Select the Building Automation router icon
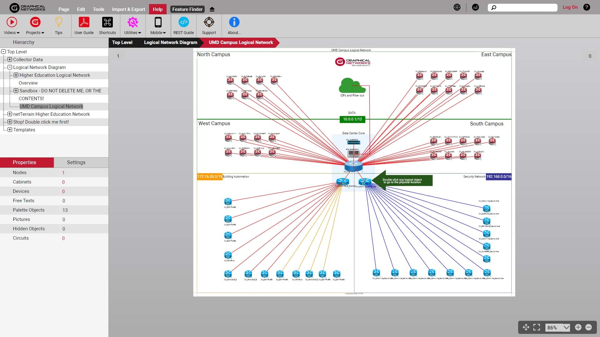Viewport: 600px width, 337px height. pos(342,181)
